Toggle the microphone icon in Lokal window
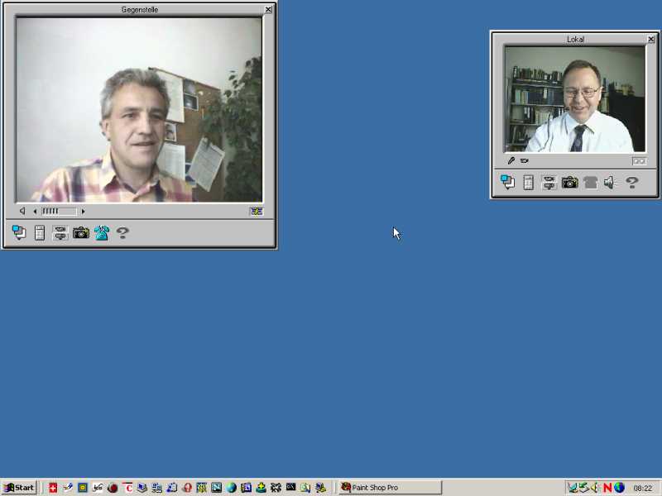 (x=511, y=160)
